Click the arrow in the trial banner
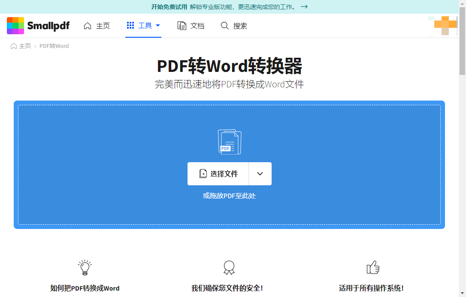 [304, 7]
